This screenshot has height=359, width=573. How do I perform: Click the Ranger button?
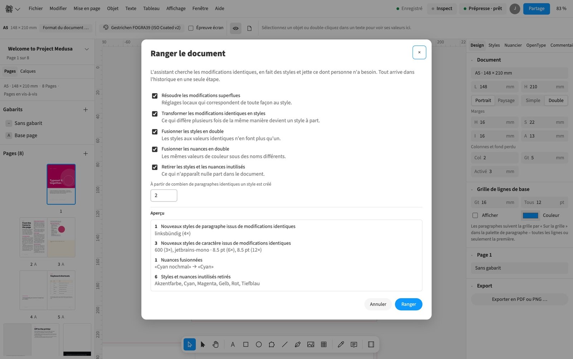coord(409,304)
